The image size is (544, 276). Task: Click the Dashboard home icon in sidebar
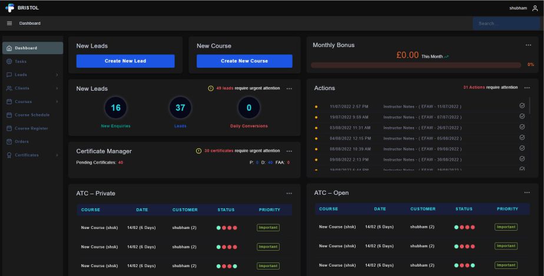tap(9, 48)
